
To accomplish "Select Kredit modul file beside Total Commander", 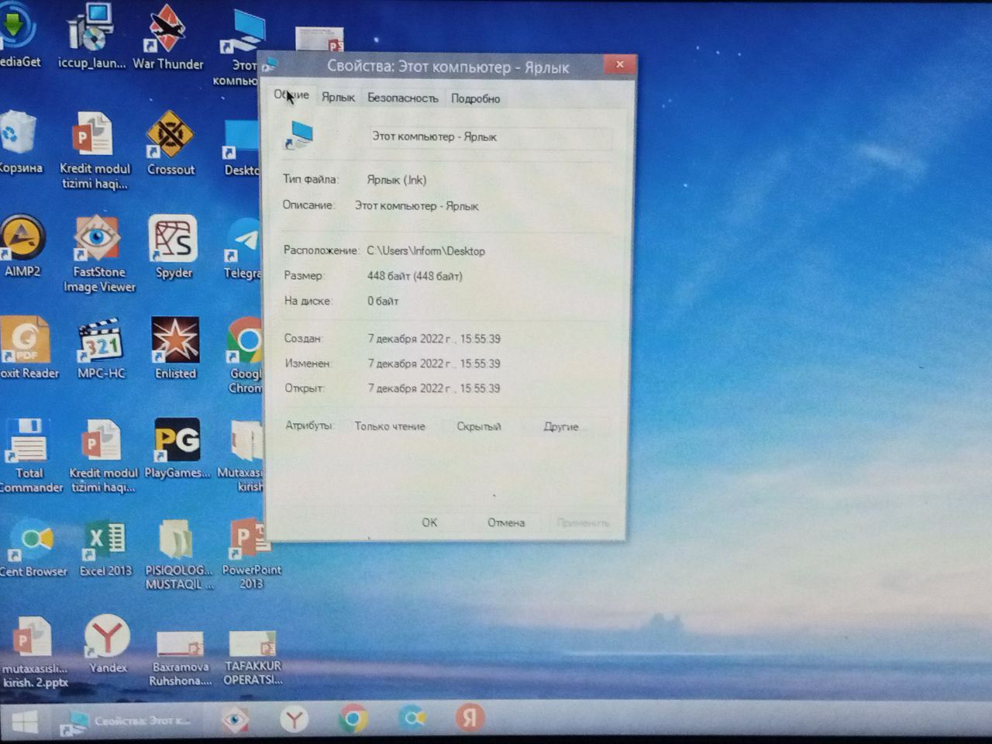I will [x=102, y=456].
